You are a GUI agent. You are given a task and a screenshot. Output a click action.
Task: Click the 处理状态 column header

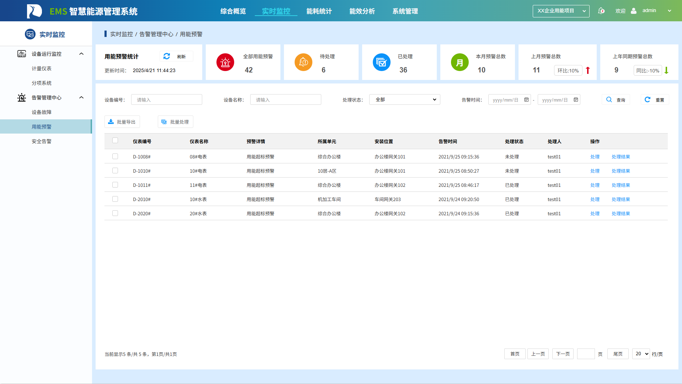coord(514,141)
